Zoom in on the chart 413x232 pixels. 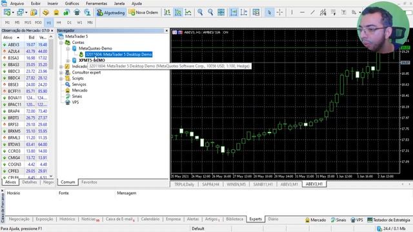200,12
